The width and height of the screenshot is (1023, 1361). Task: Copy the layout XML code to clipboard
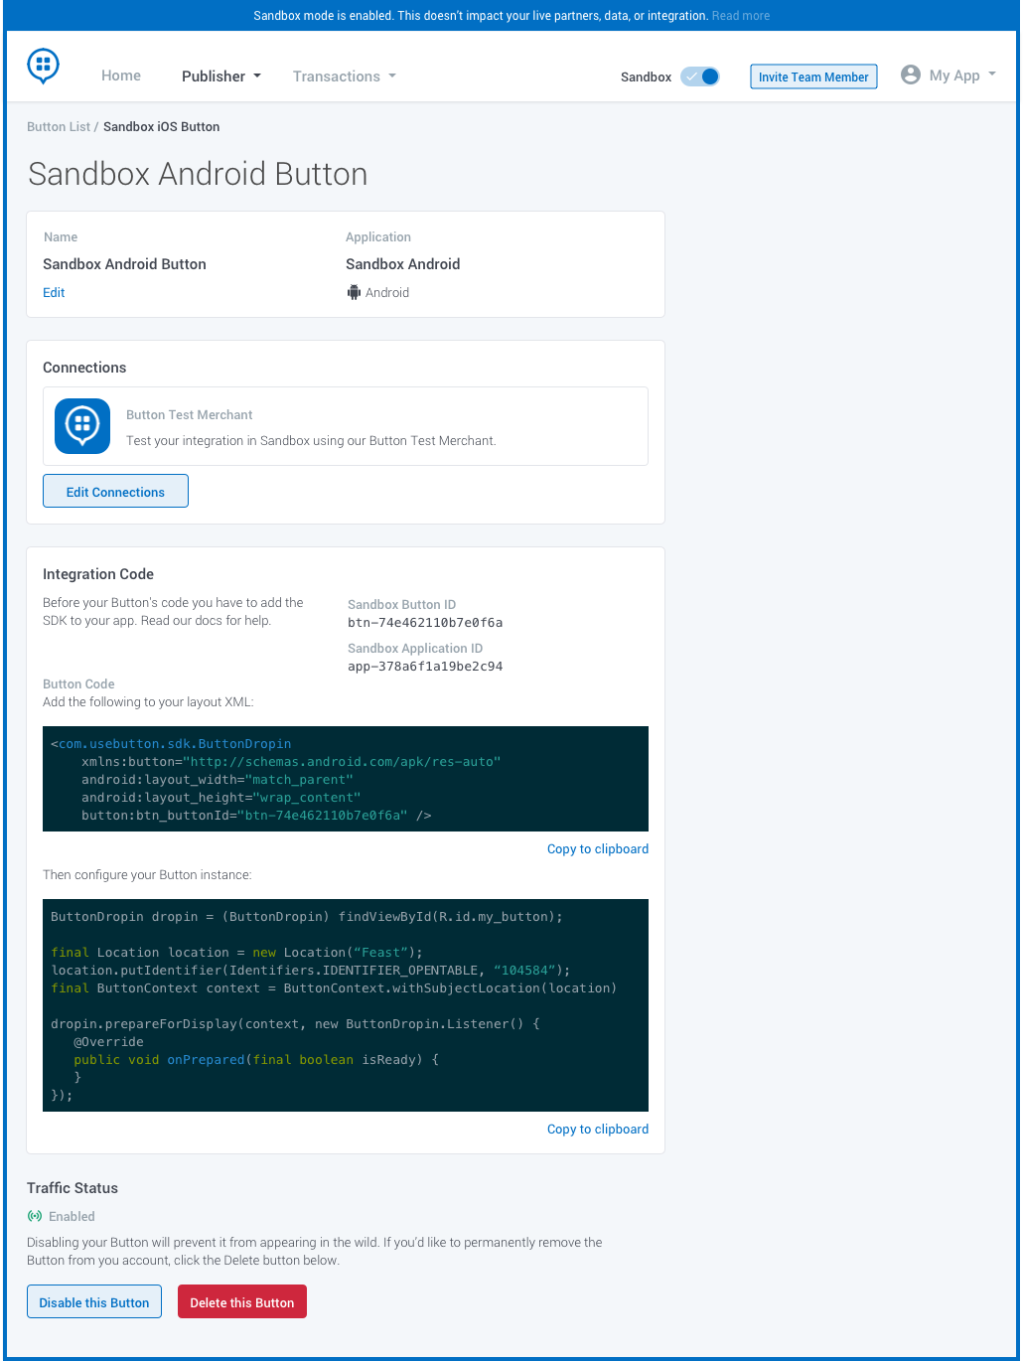598,849
